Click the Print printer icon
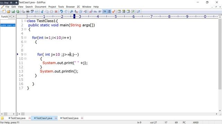 pos(28,11)
